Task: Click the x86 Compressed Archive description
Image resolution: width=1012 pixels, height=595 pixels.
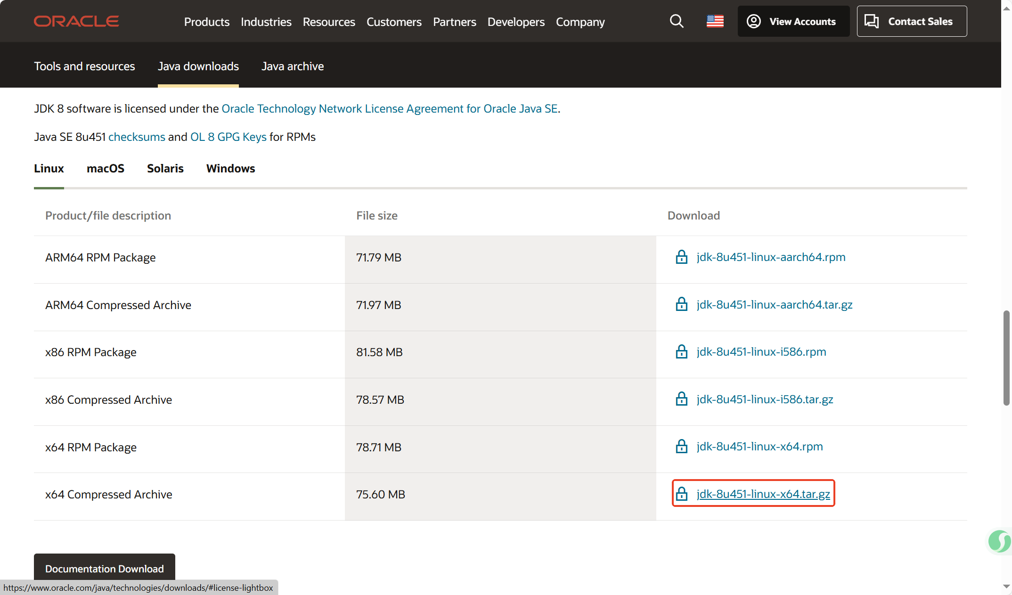Action: click(x=109, y=400)
